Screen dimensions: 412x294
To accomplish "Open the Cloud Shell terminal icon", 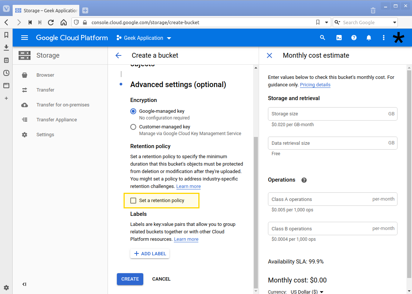I will [x=339, y=37].
